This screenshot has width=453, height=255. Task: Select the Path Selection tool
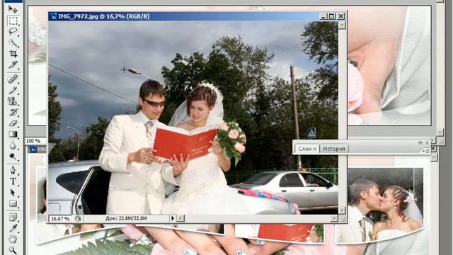point(13,192)
